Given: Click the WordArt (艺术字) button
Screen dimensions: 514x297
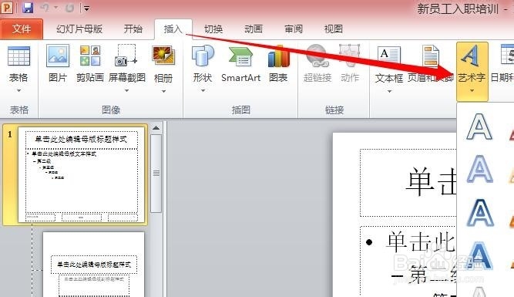Looking at the screenshot, I should tap(472, 71).
